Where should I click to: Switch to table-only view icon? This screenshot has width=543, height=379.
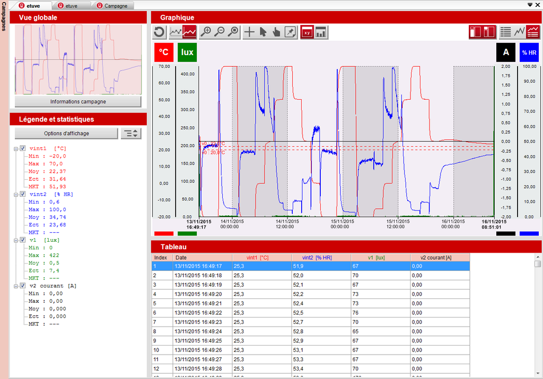click(505, 32)
